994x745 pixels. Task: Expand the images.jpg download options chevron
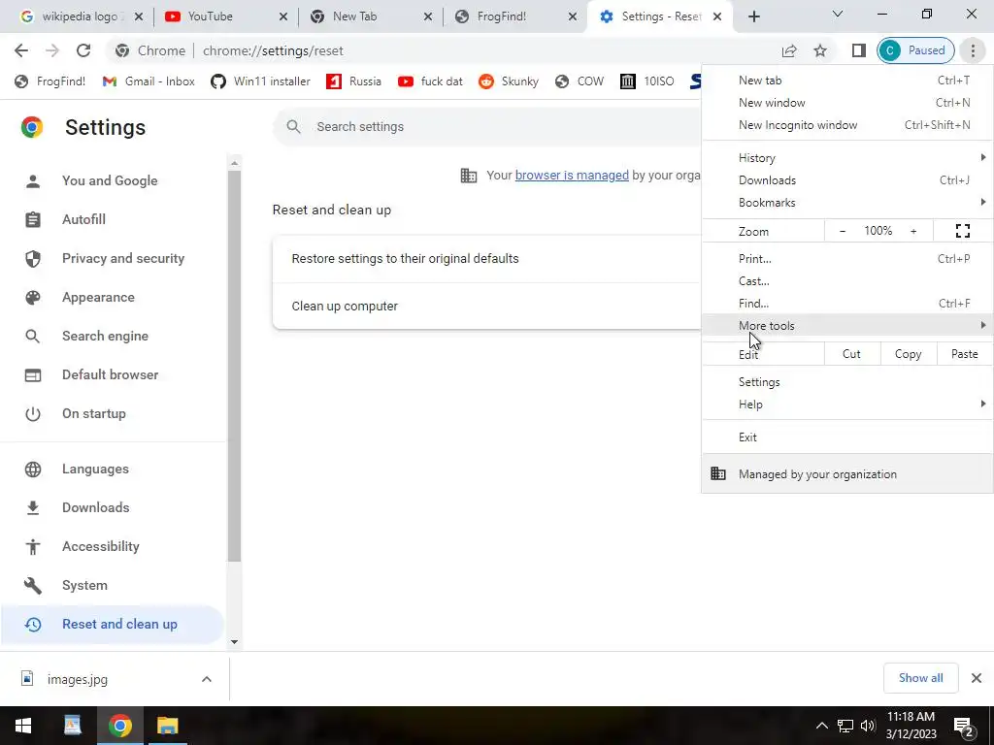(x=207, y=679)
